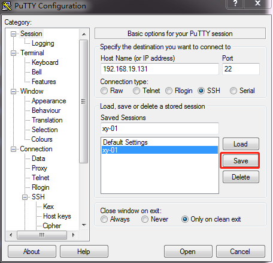Open the Logging category
The height and width of the screenshot is (263, 273).
tap(43, 43)
